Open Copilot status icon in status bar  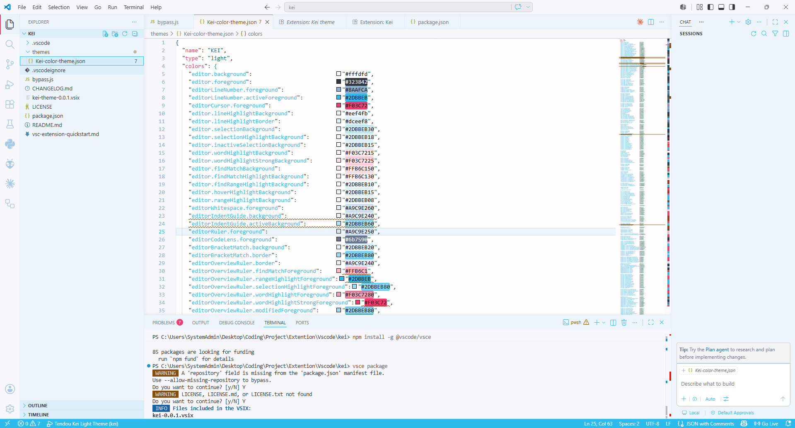point(744,423)
